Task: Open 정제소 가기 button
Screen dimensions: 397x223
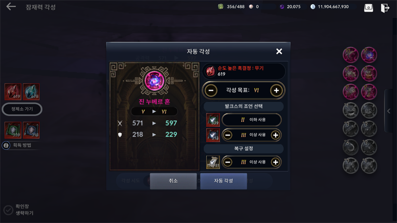Action: [x=22, y=109]
